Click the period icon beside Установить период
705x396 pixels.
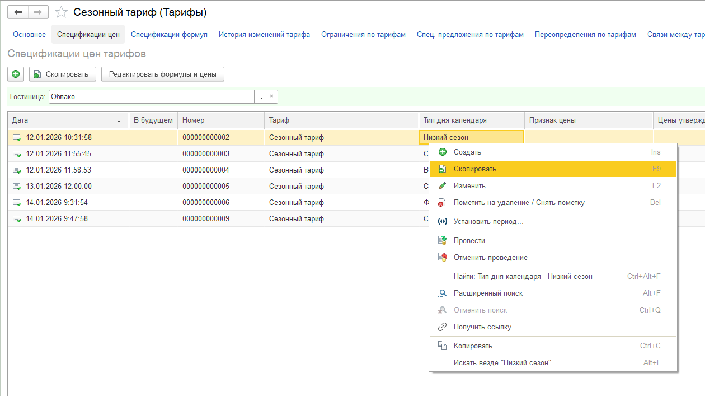point(443,221)
